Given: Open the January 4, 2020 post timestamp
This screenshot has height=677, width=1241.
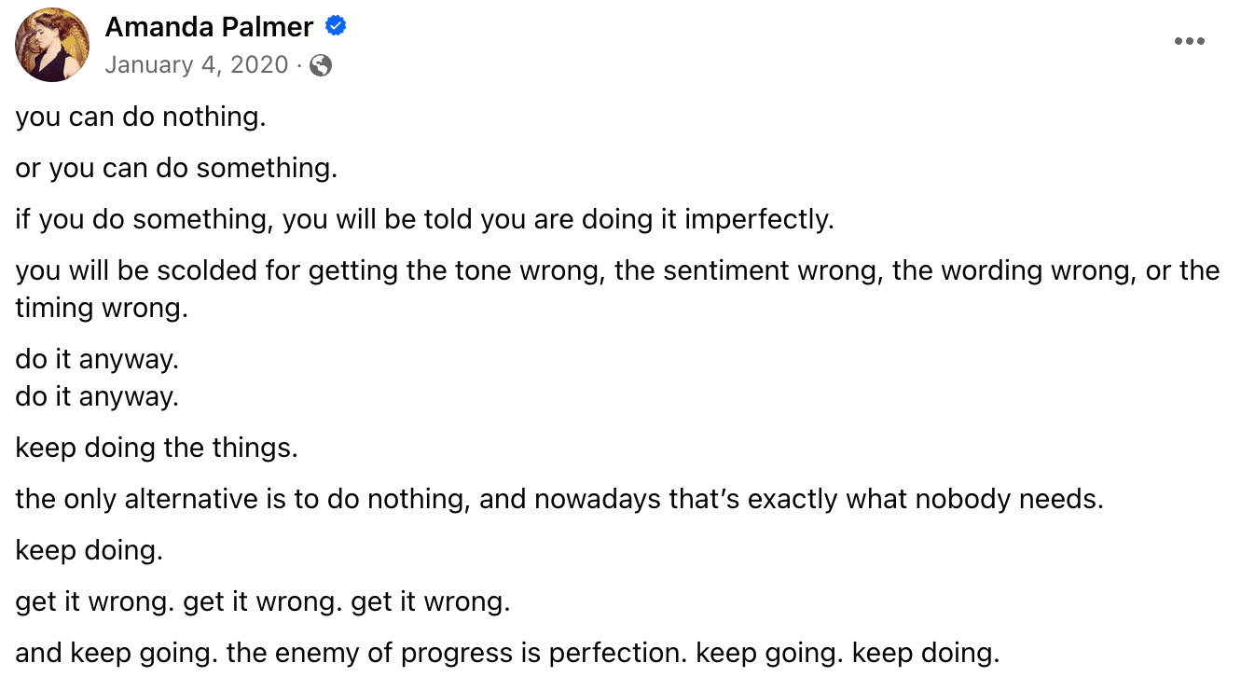Looking at the screenshot, I should tap(197, 65).
